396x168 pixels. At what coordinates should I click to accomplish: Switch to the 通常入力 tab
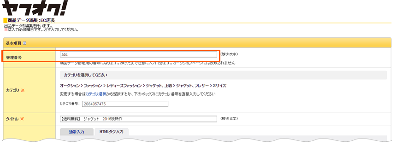tap(77, 132)
